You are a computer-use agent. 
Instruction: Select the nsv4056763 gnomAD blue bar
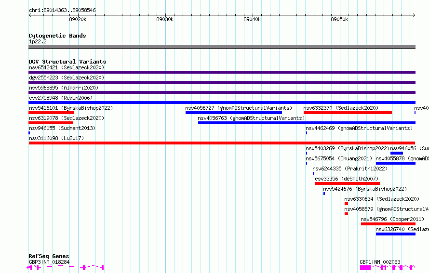click(307, 123)
